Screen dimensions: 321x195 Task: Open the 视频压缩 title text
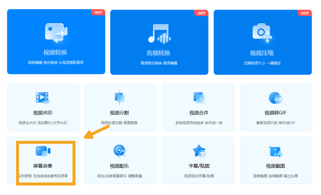pyautogui.click(x=262, y=53)
